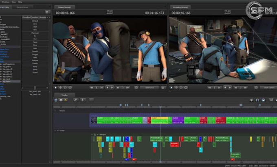Pick the screen manipulator circle in Secondary Viewport
The image size is (277, 167).
point(186,87)
